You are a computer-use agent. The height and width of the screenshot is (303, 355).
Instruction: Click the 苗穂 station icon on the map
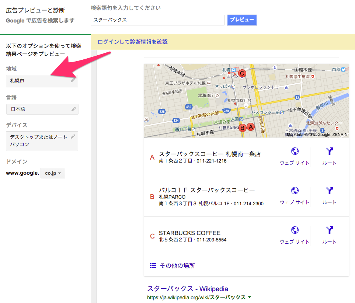pos(343,69)
